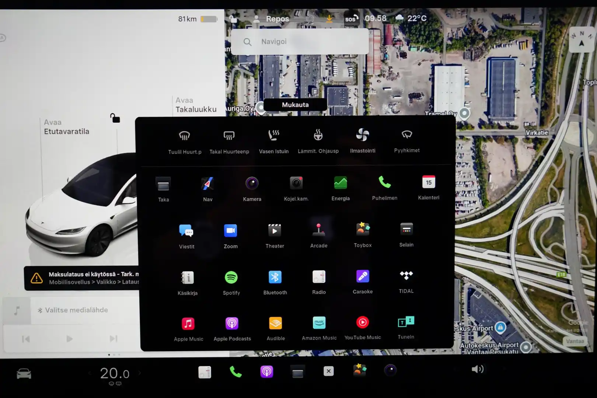Tap the software download arrow icon

pos(329,18)
